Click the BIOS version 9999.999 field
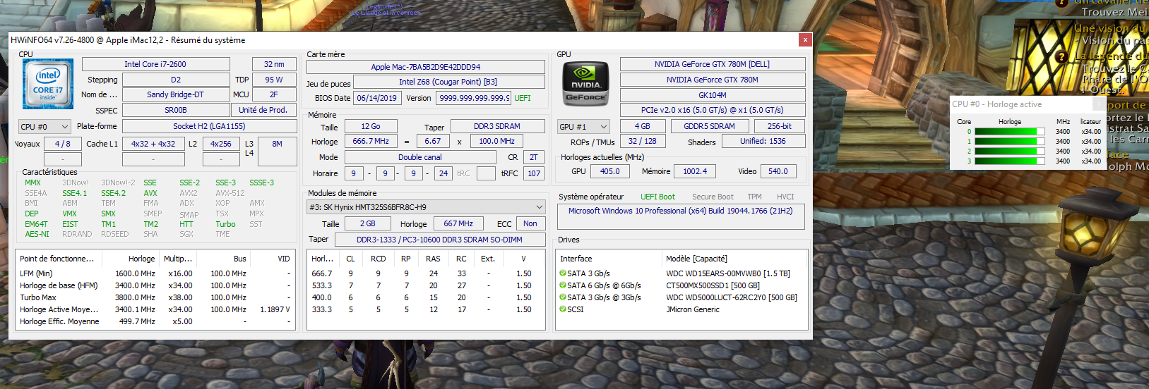This screenshot has width=1149, height=389. click(472, 98)
